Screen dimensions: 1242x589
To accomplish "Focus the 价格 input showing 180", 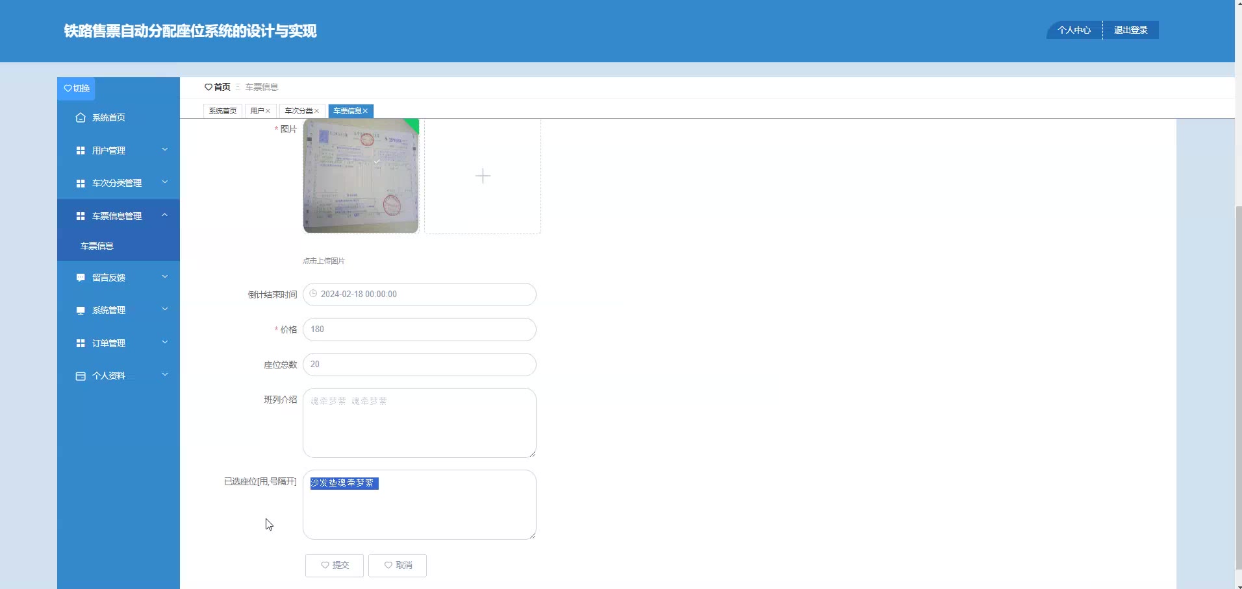I will (x=420, y=330).
